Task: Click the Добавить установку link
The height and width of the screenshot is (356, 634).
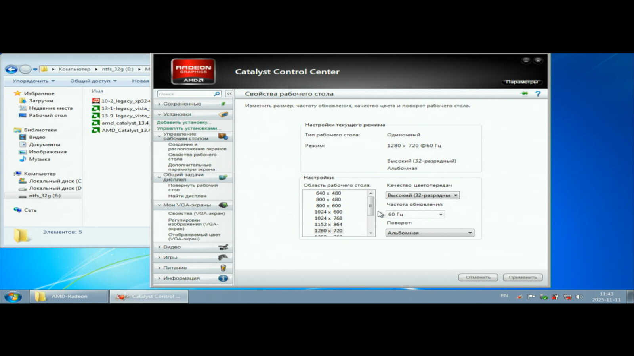Action: pyautogui.click(x=184, y=122)
